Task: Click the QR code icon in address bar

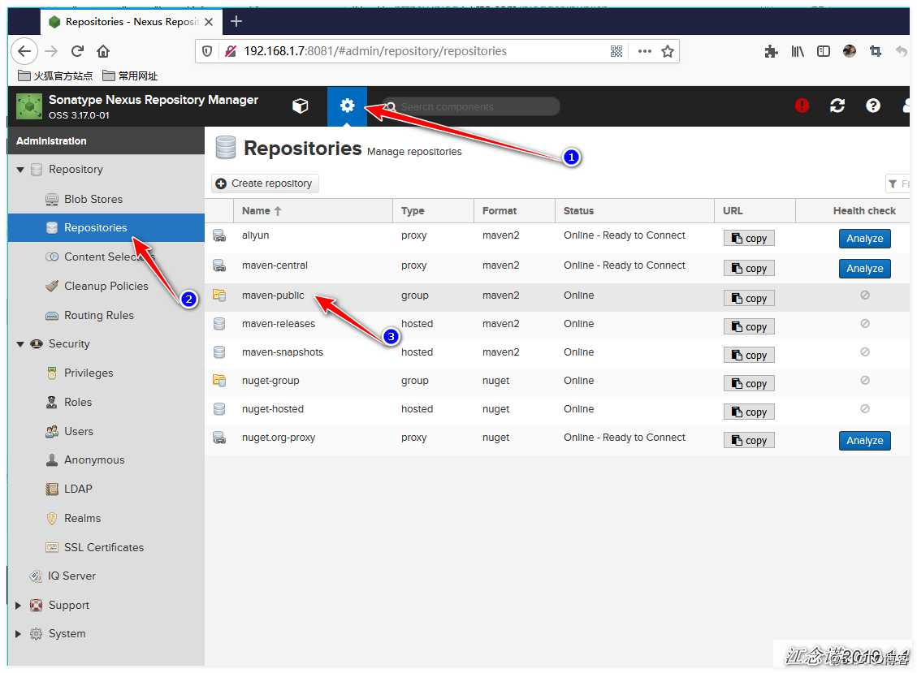Action: coord(616,51)
